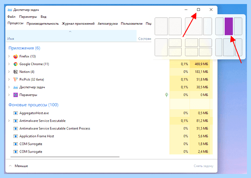Open the Файл menu
Image resolution: width=251 pixels, height=178 pixels.
pyautogui.click(x=11, y=17)
